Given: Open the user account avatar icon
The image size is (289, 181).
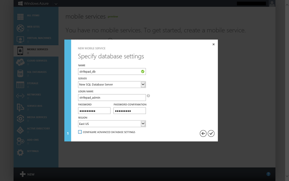Looking at the screenshot, I should pos(272,3).
